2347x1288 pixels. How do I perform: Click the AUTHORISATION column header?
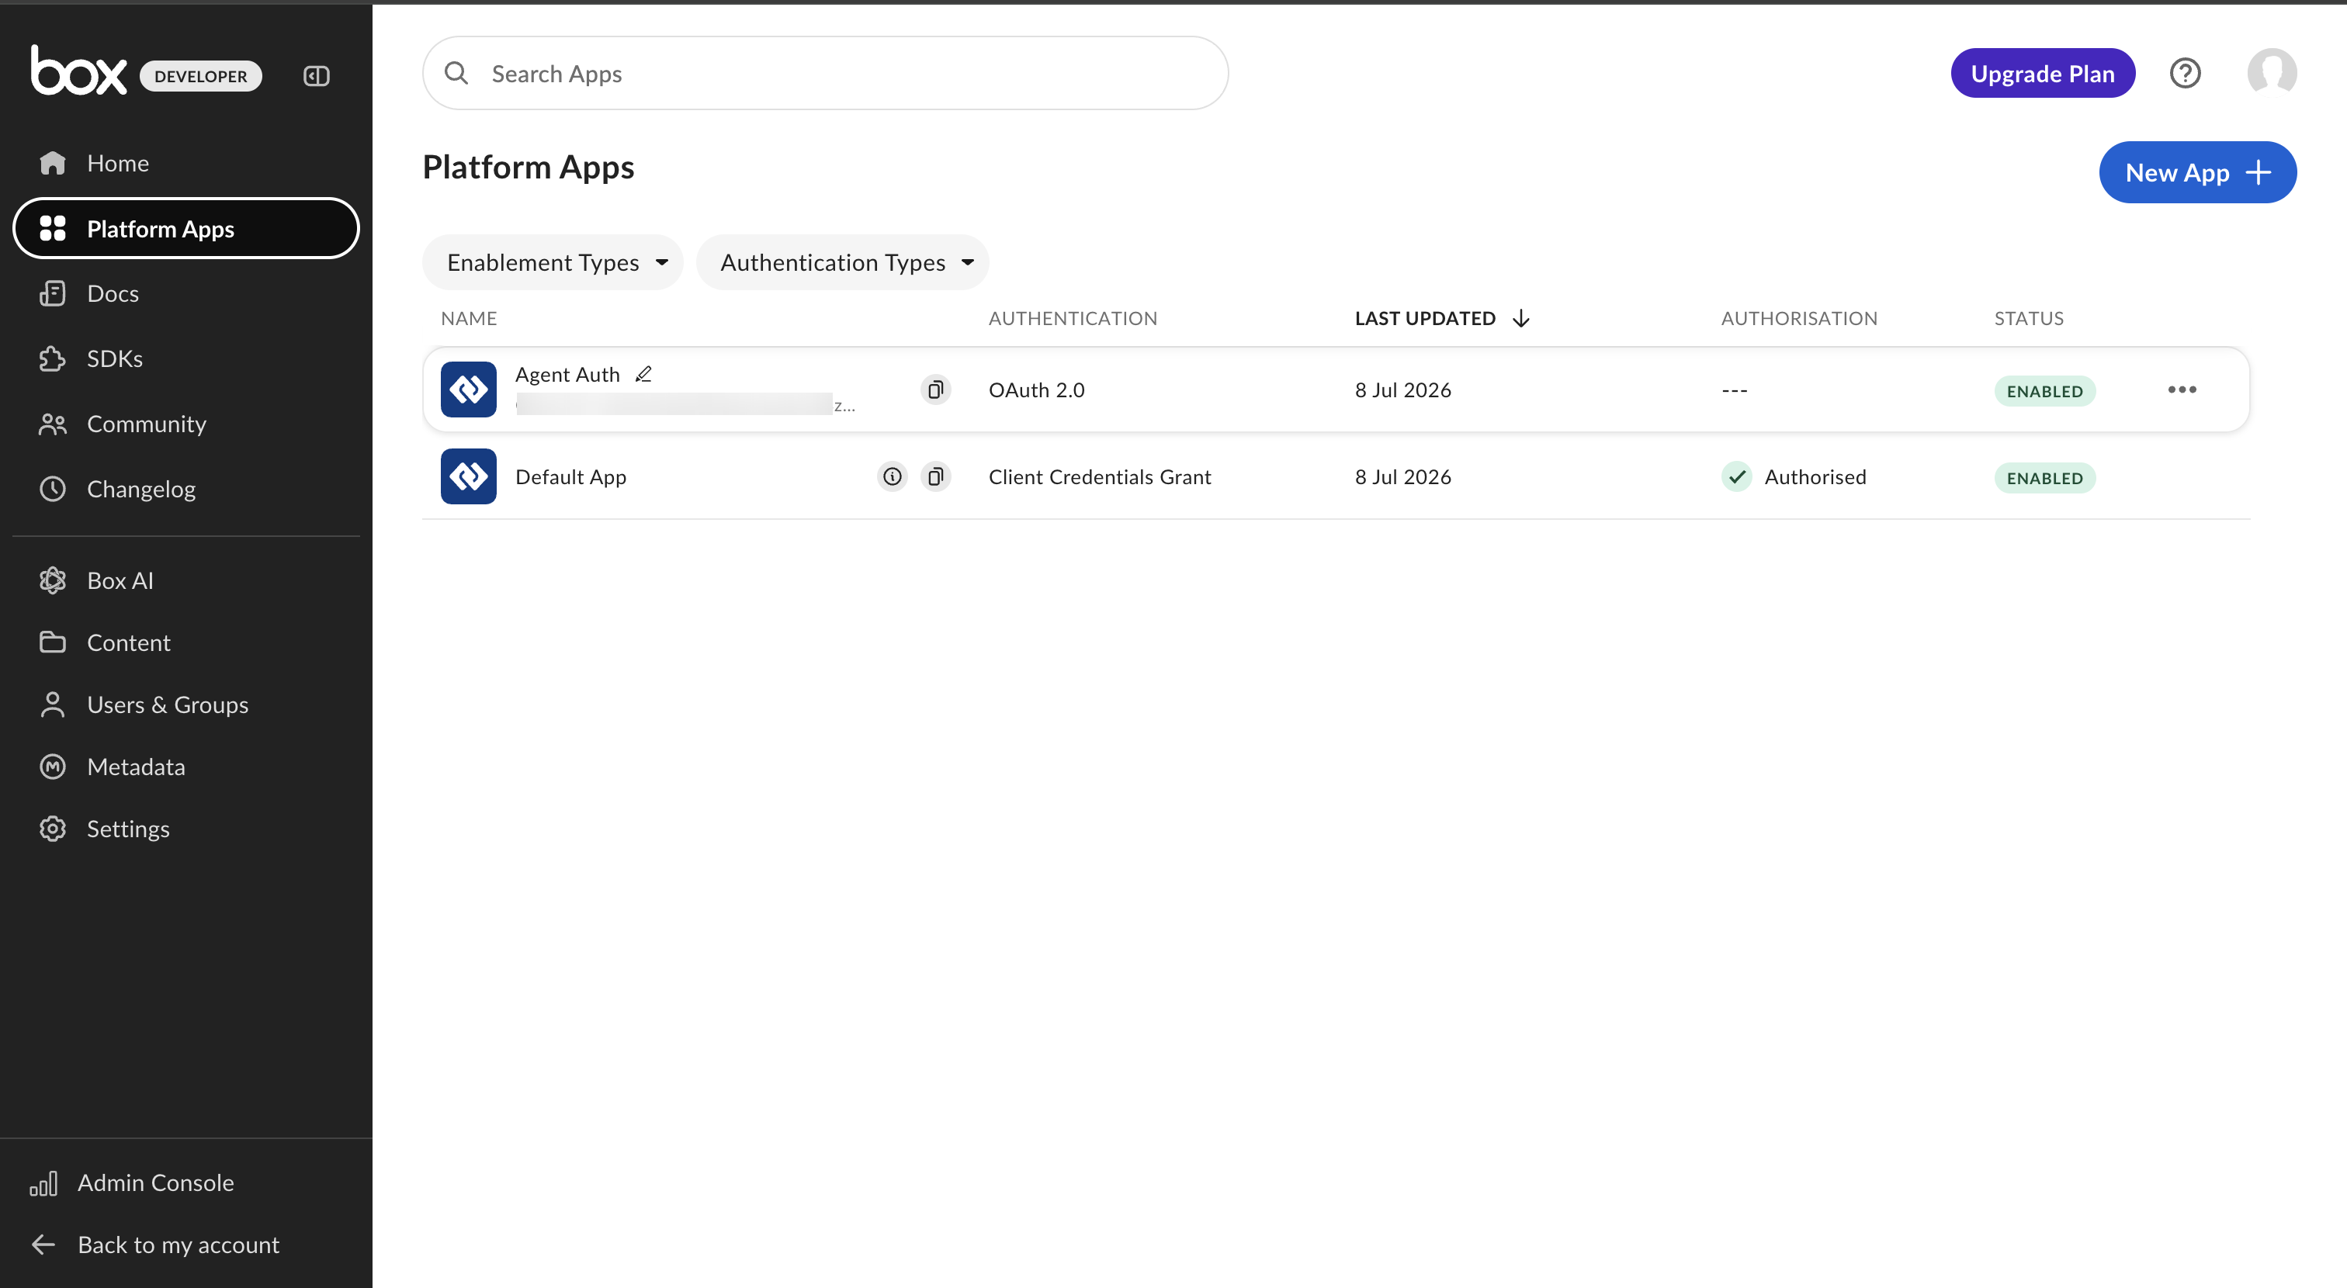(x=1798, y=318)
